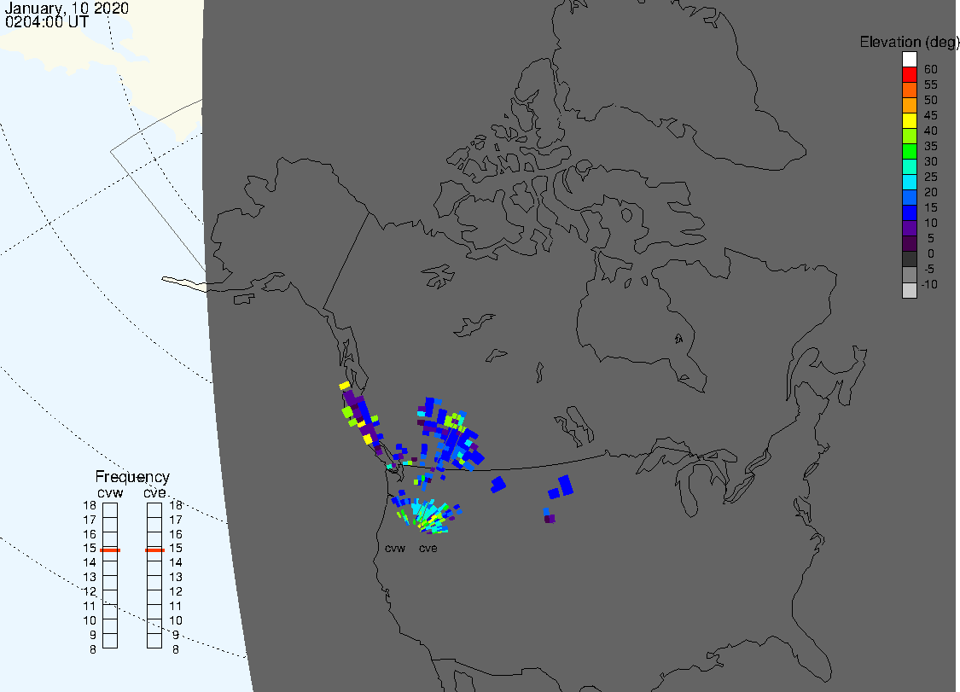960x692 pixels.
Task: Choose the bright green swatch in elevation legend
Action: (909, 151)
